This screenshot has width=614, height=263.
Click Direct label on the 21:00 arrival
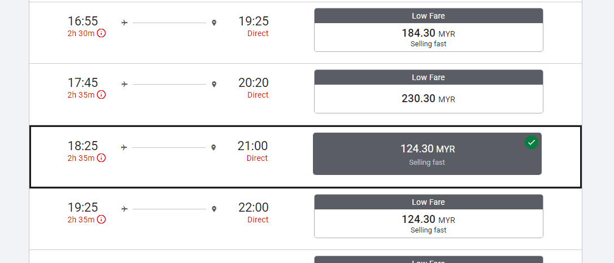pyautogui.click(x=257, y=158)
